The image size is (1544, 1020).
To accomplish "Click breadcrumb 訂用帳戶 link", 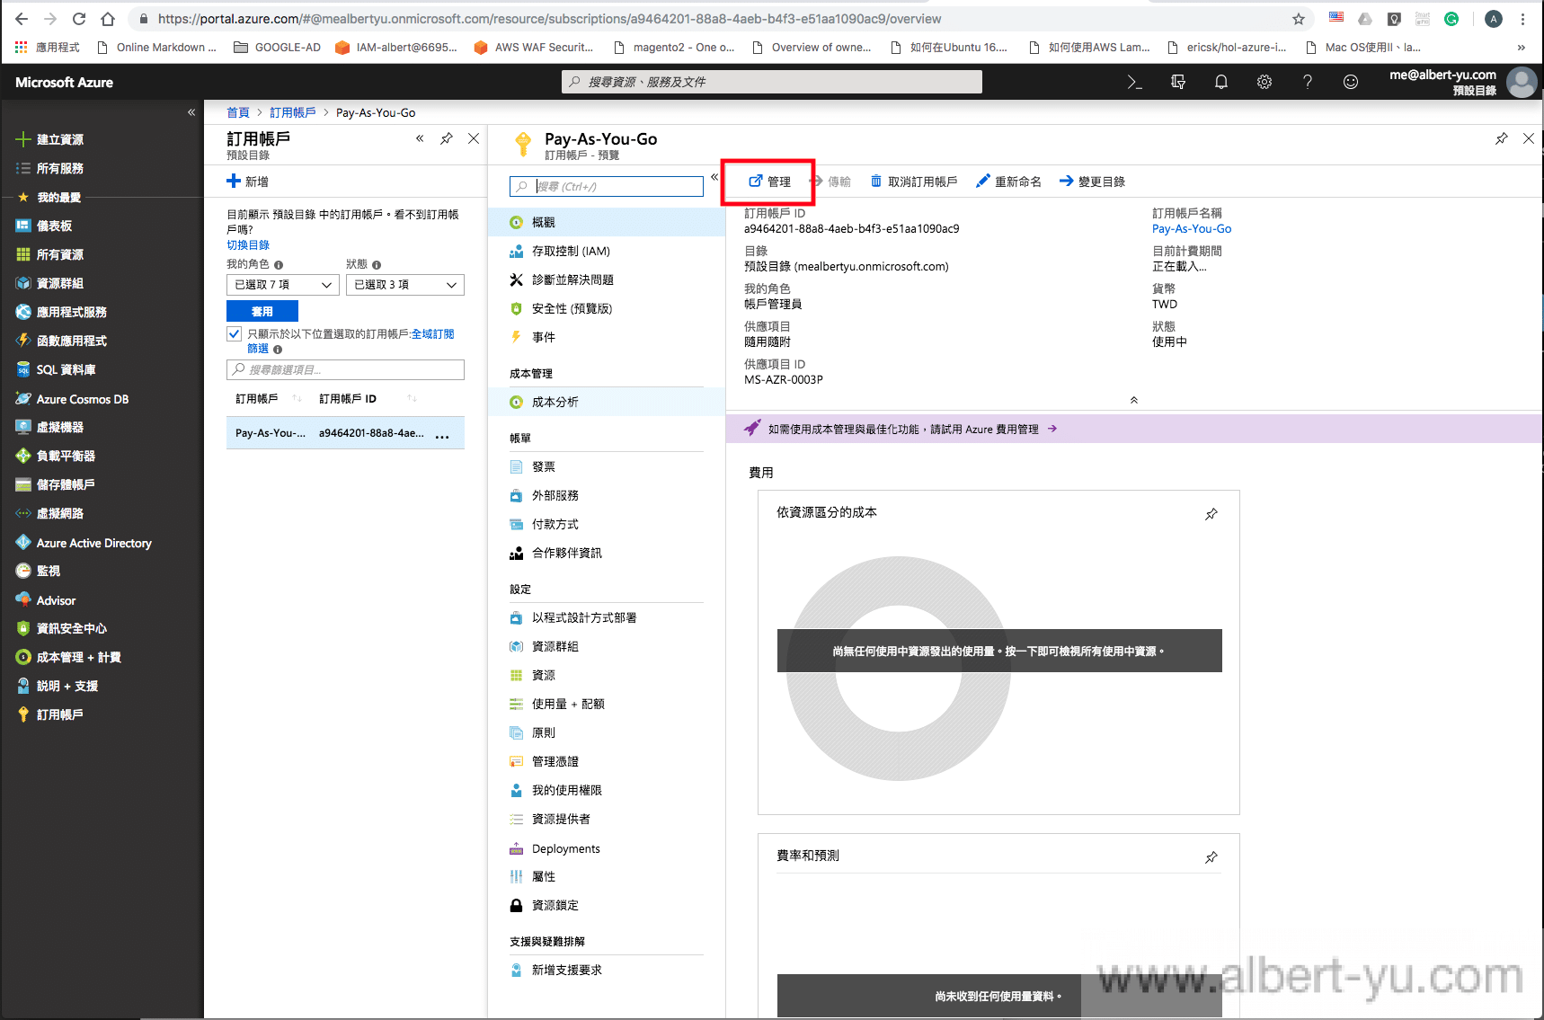I will pos(293,112).
